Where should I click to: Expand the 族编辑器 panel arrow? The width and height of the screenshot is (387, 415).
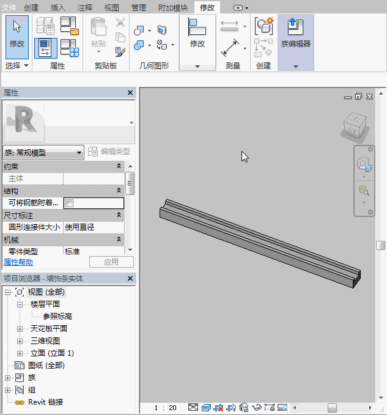pyautogui.click(x=296, y=67)
